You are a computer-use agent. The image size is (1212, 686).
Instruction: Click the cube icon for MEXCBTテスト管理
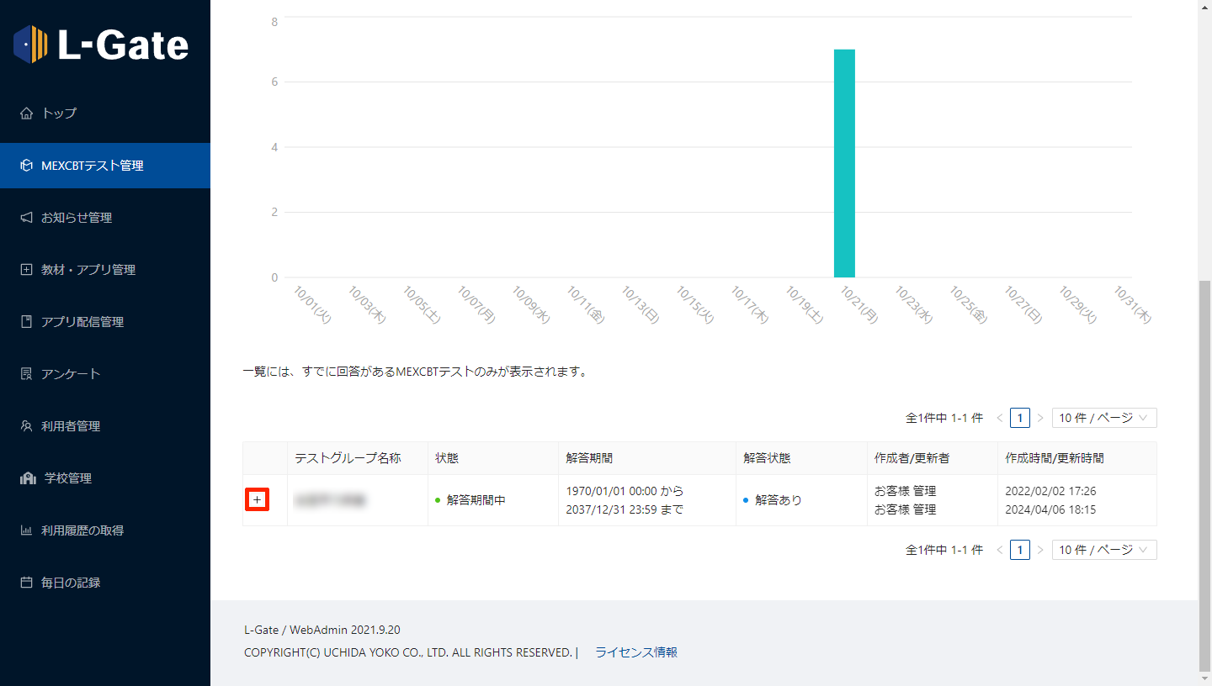26,166
